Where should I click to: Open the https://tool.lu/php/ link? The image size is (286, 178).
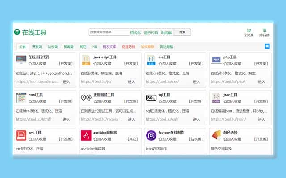228,81
